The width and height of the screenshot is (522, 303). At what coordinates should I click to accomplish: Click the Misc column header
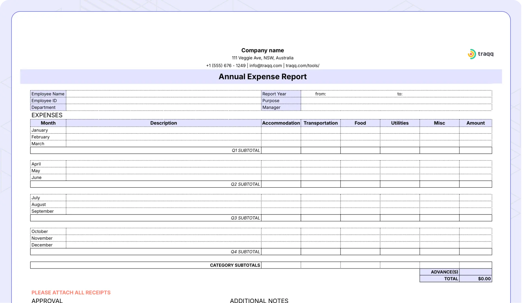pos(439,123)
